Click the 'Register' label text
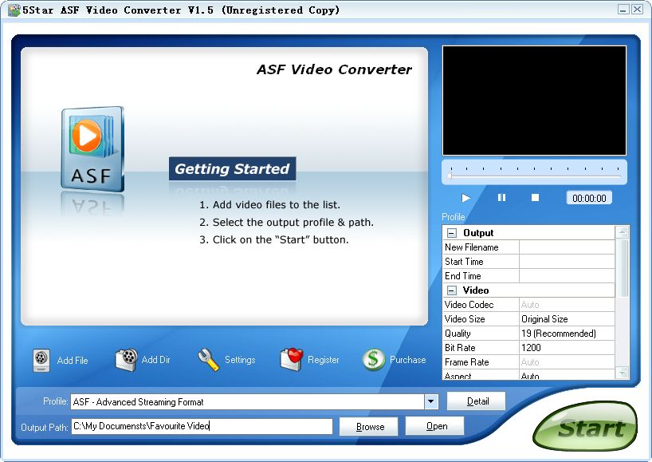 pos(323,360)
